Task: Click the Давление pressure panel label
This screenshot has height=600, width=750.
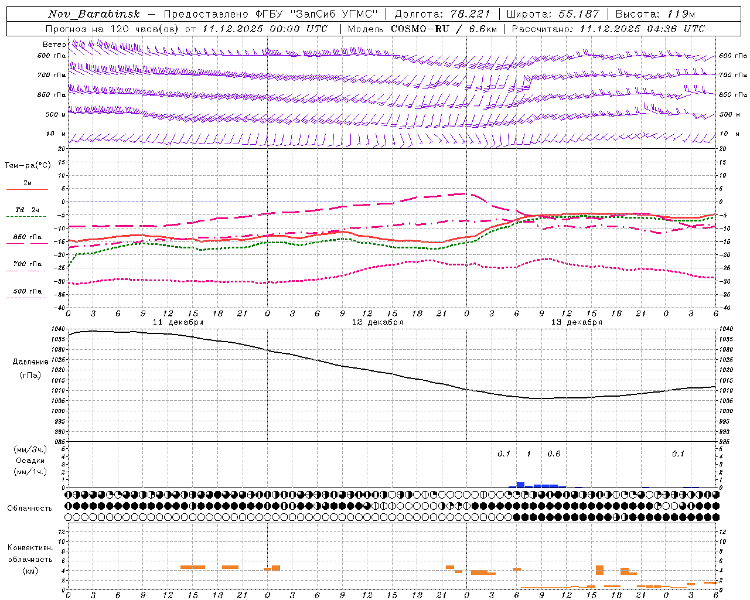Action: point(30,362)
